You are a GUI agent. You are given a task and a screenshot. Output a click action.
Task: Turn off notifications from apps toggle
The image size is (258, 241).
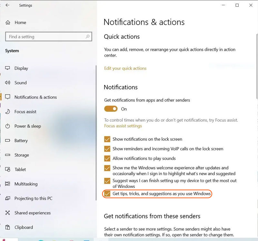click(111, 109)
